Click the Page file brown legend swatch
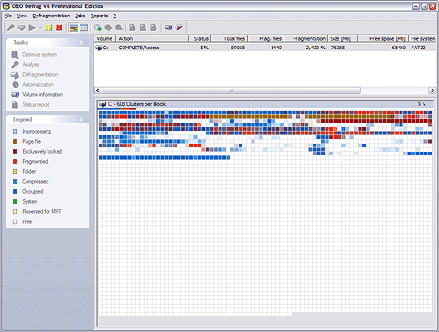The width and height of the screenshot is (439, 332). (x=15, y=141)
